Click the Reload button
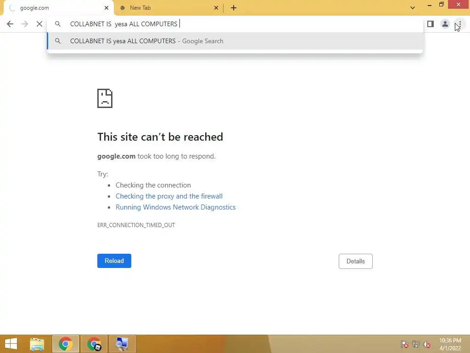The height and width of the screenshot is (353, 470). [114, 261]
